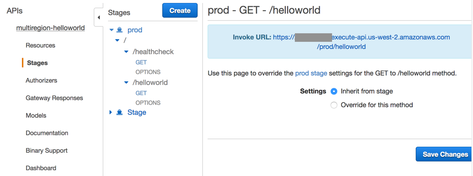Click Save Changes button

[x=444, y=154]
